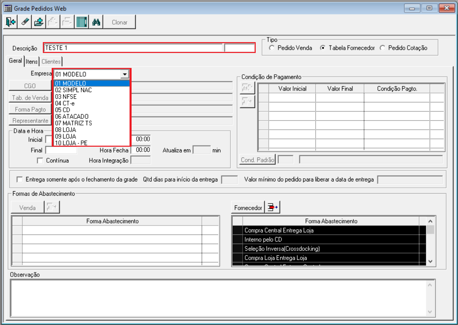The image size is (458, 325).
Task: Click the Hora Integração field
Action: (141, 160)
